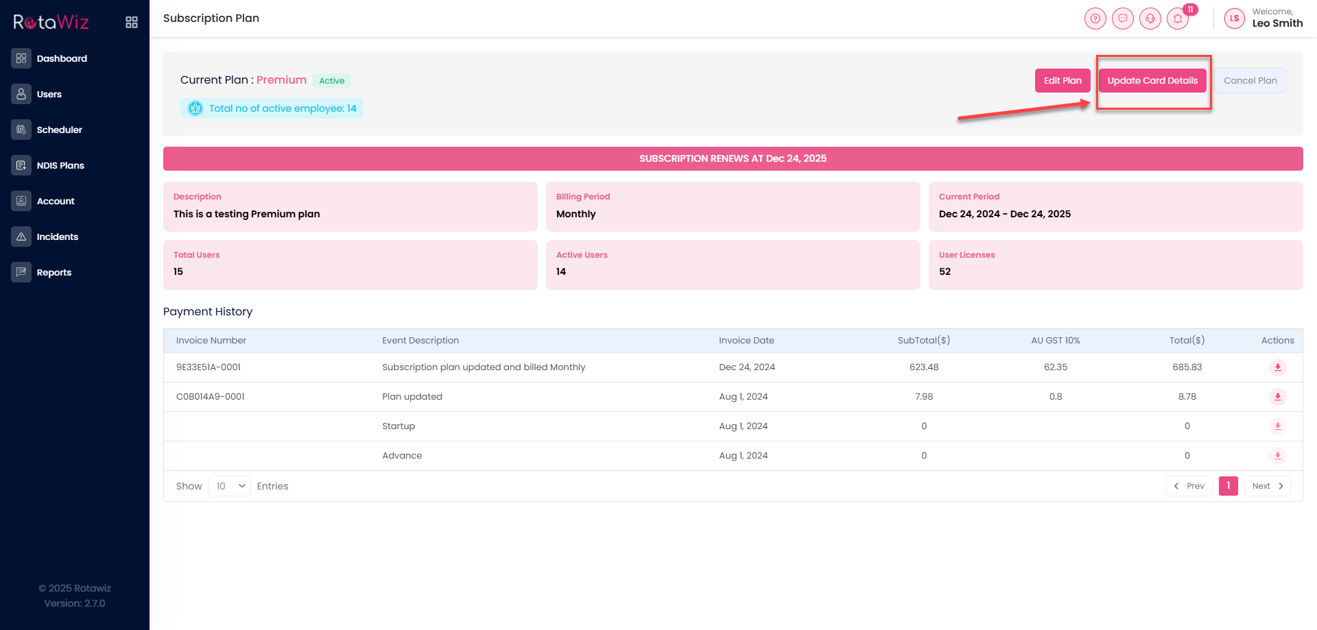1317x630 pixels.
Task: Toggle the sidebar grid menu icon
Action: tap(132, 23)
